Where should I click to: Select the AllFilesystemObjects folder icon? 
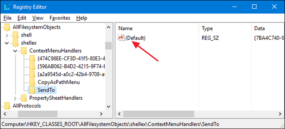7,27
